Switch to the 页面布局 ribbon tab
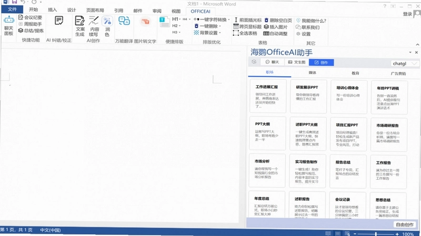This screenshot has width=421, height=236. [95, 10]
